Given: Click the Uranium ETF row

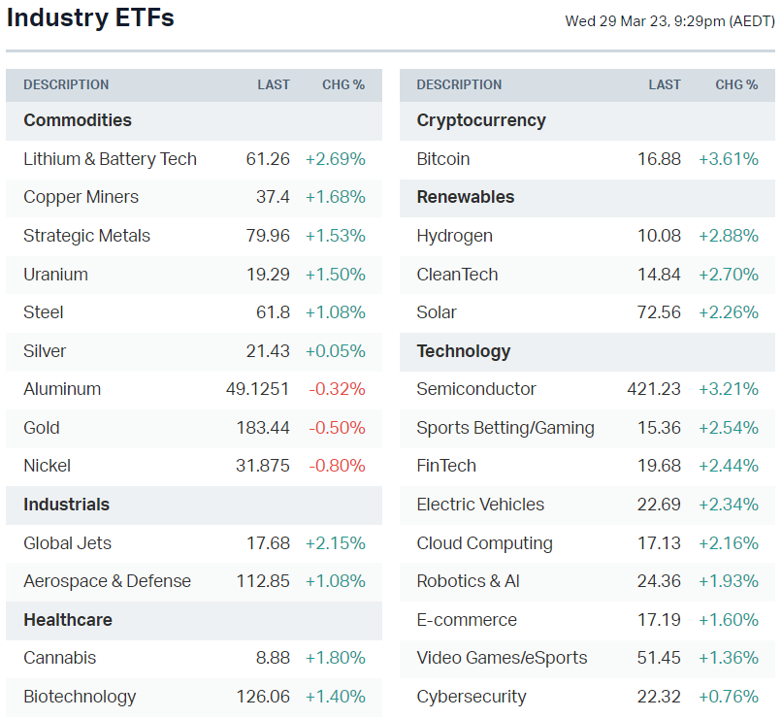Looking at the screenshot, I should click(55, 275).
